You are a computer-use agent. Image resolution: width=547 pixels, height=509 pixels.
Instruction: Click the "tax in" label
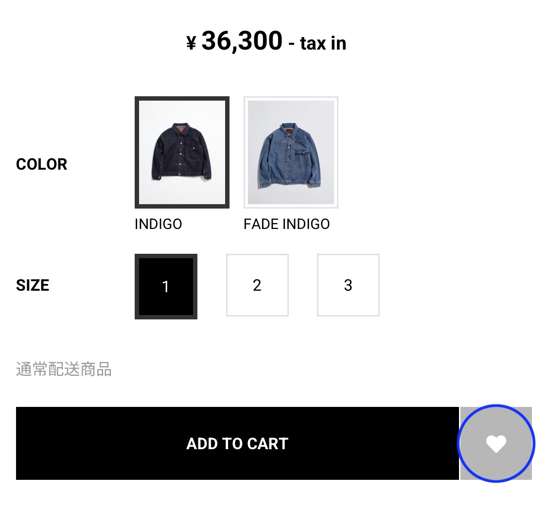[323, 43]
